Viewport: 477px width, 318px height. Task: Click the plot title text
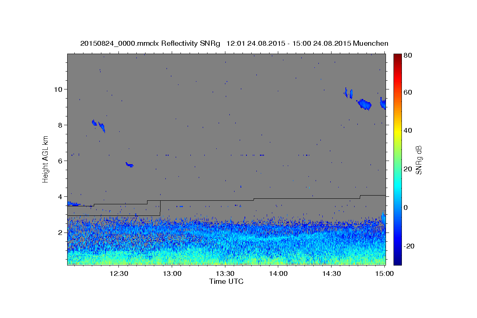[234, 43]
